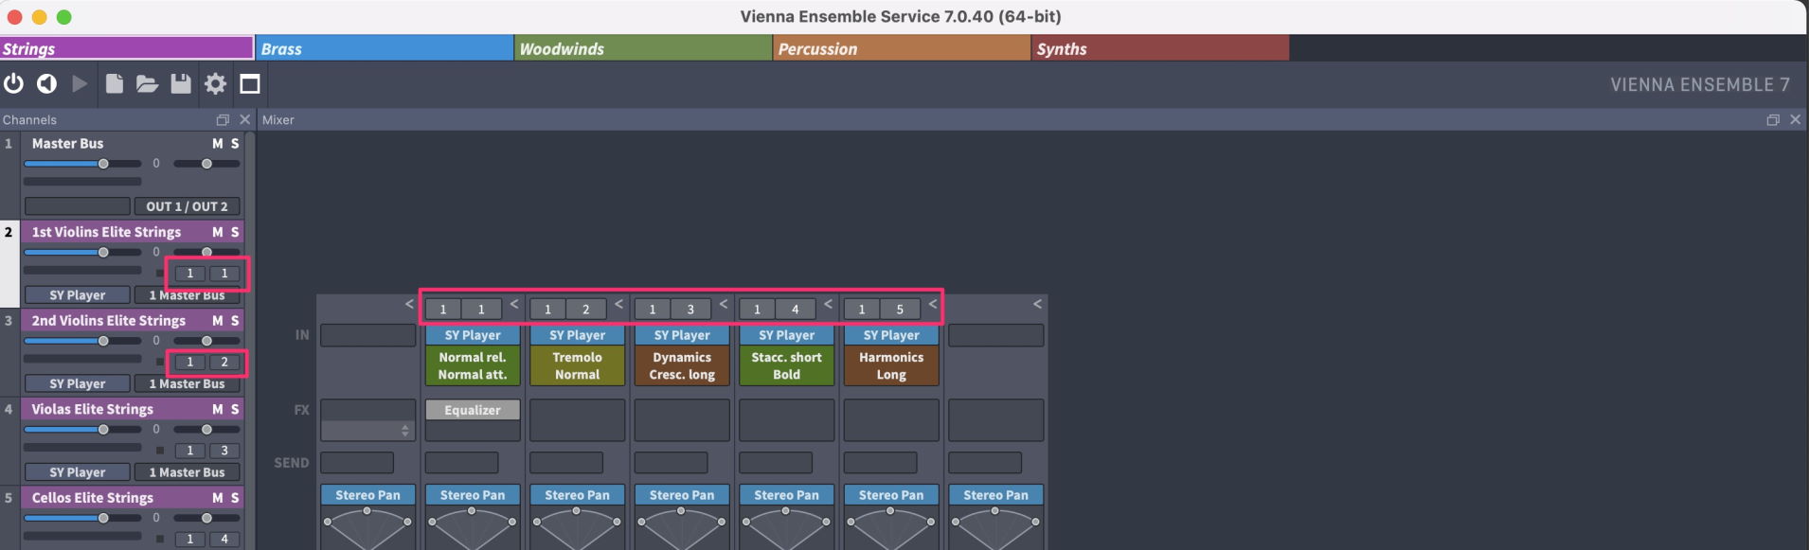Mute Violas Elite Strings
Viewport: 1809px width, 550px height.
(x=218, y=409)
